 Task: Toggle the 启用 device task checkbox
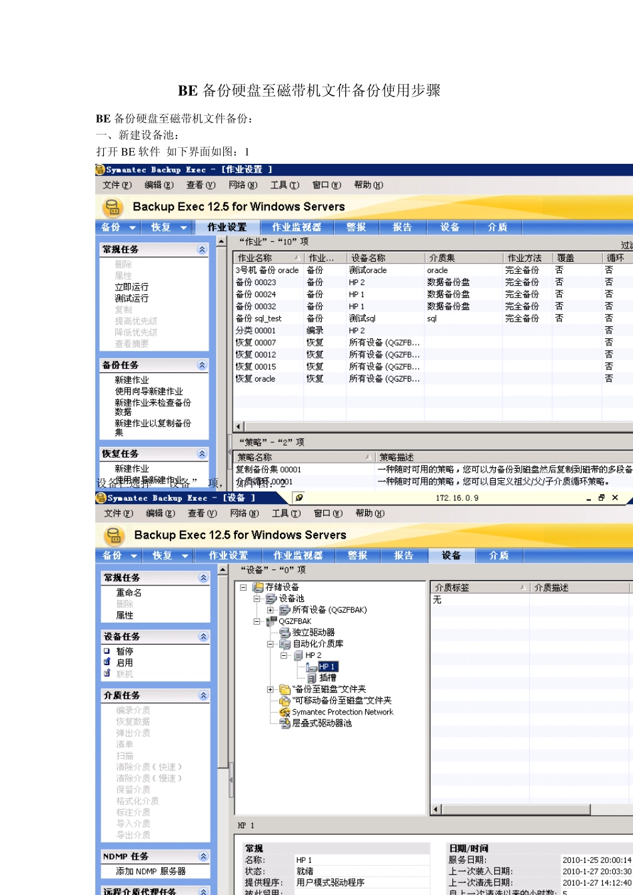click(107, 663)
